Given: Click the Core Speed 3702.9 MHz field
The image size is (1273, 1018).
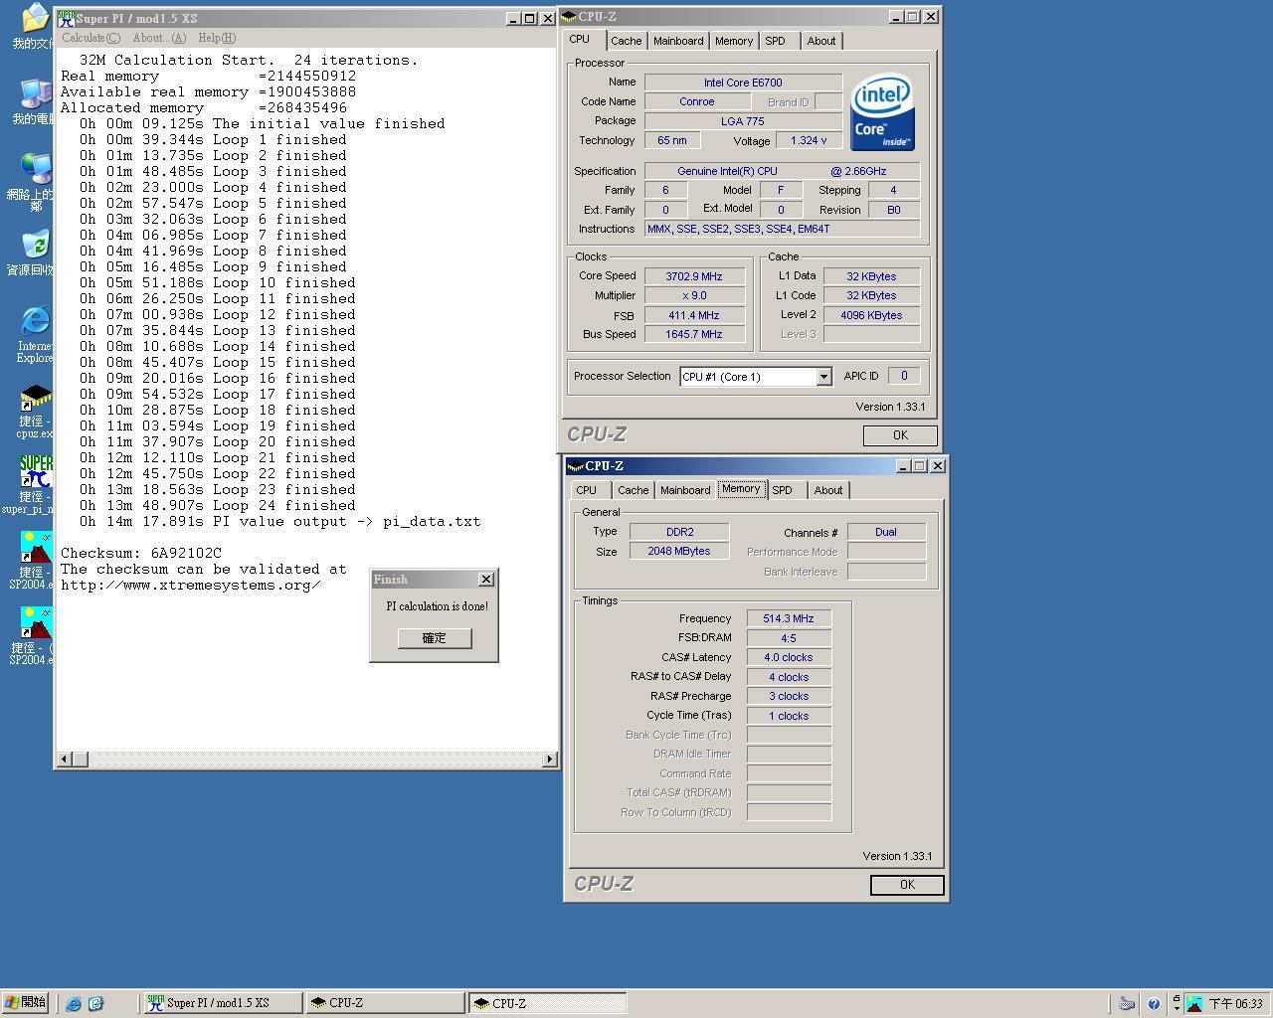Looking at the screenshot, I should click(x=694, y=276).
